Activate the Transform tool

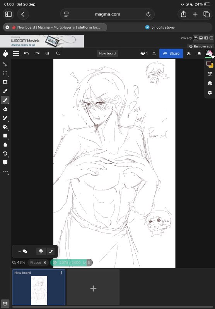(5, 82)
